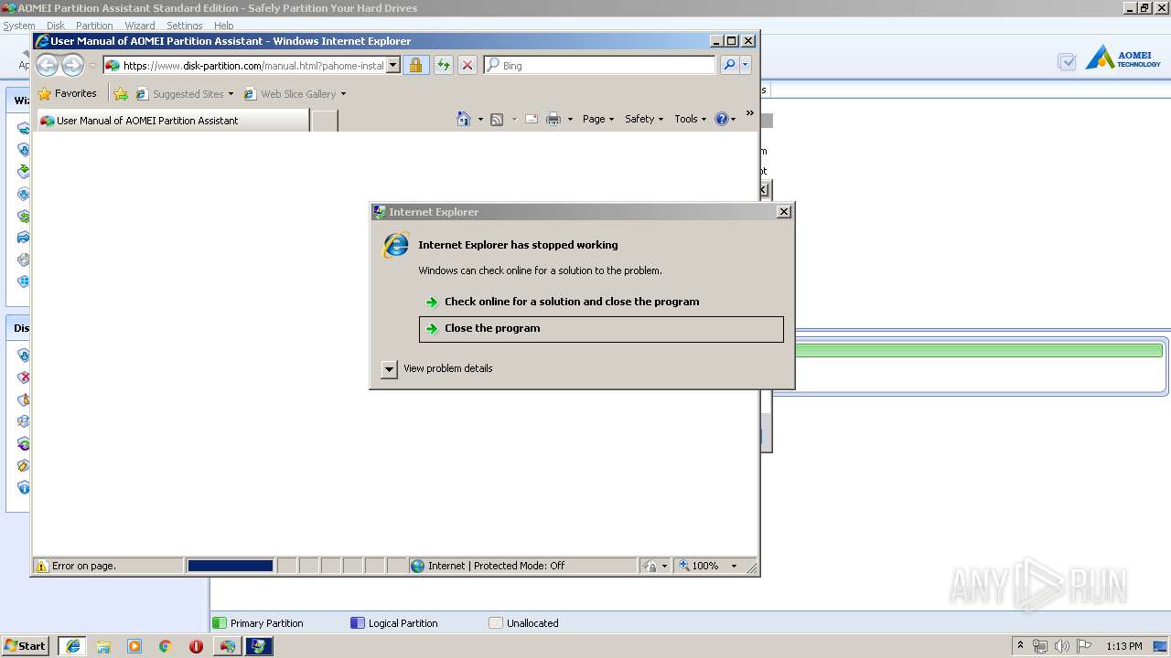Switch to AOMEI Partition Assistant taskbar icon

tap(228, 646)
